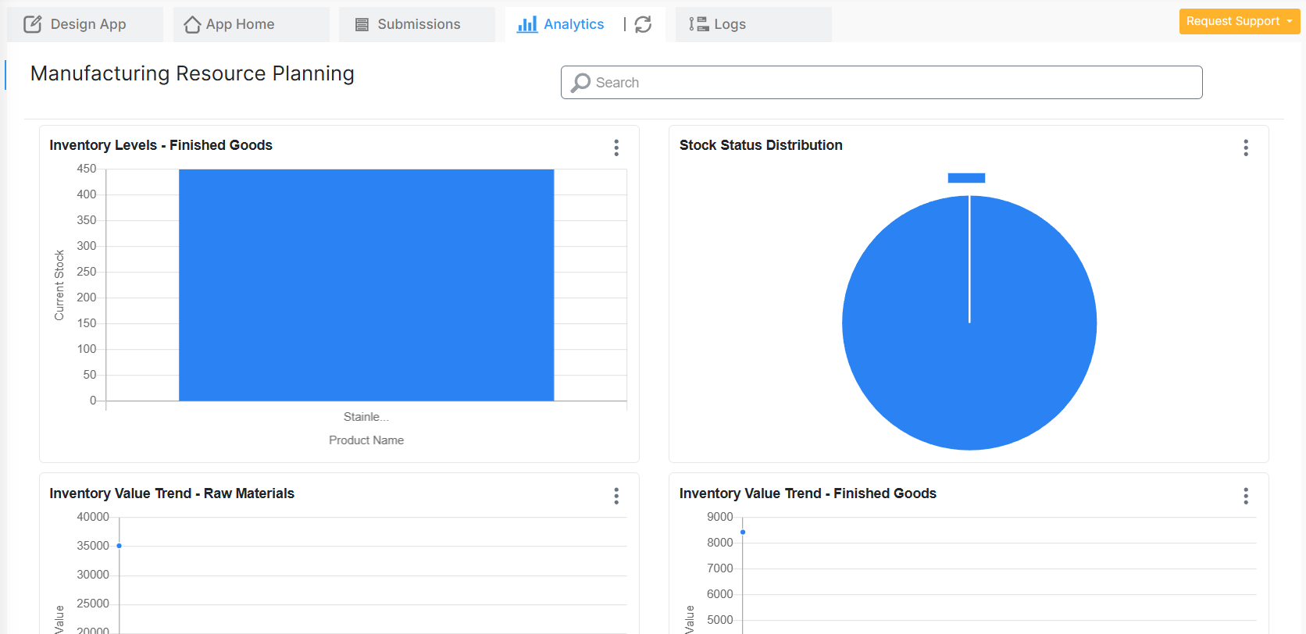Image resolution: width=1306 pixels, height=634 pixels.
Task: Click 'Inventory Value Trend - Raw Materials' heading
Action: tap(172, 493)
